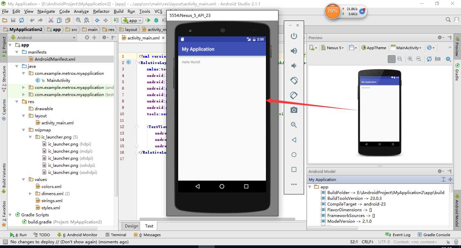Click the Replace icon in toolbar

tap(86, 20)
